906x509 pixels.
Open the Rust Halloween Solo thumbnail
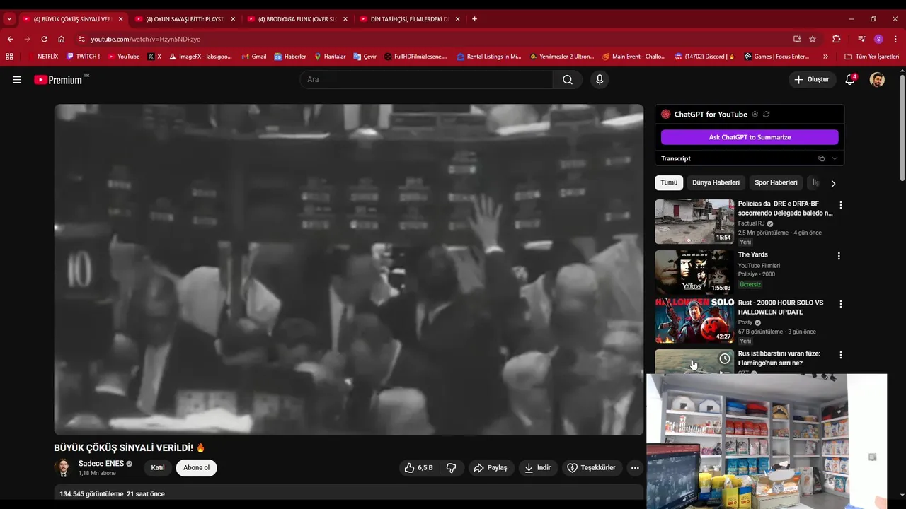694,321
